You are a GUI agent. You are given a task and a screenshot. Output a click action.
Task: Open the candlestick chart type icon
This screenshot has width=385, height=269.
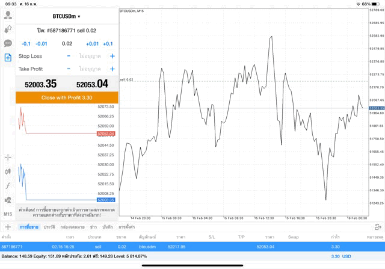(x=8, y=172)
